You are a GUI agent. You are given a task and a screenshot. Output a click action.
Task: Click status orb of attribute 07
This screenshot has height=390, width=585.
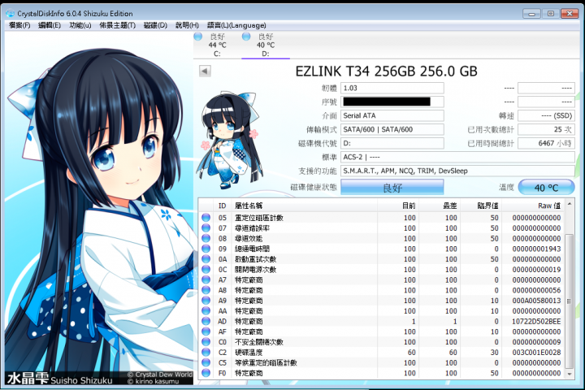coord(206,228)
